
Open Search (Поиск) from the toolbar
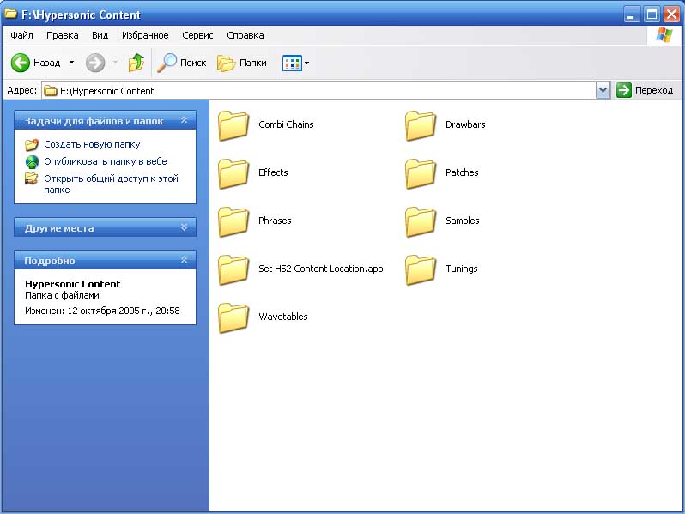pyautogui.click(x=182, y=63)
